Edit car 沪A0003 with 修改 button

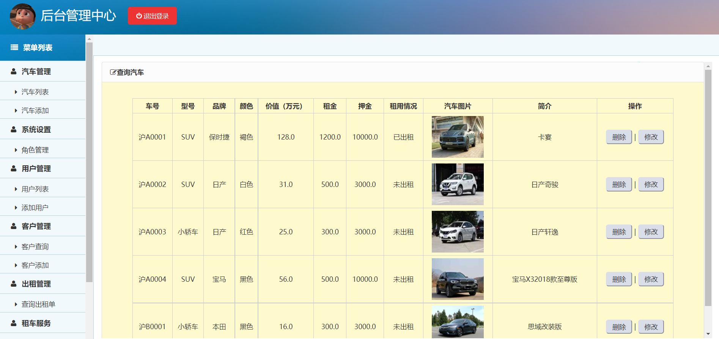pos(651,232)
